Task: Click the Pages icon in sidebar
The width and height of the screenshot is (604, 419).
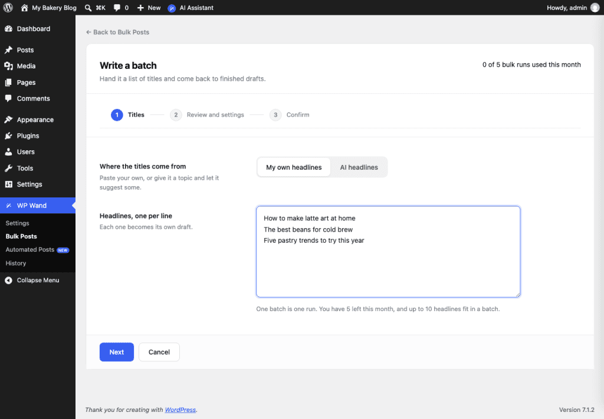Action: 8,83
